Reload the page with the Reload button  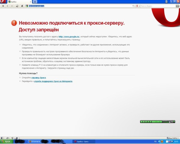[x=17, y=6]
